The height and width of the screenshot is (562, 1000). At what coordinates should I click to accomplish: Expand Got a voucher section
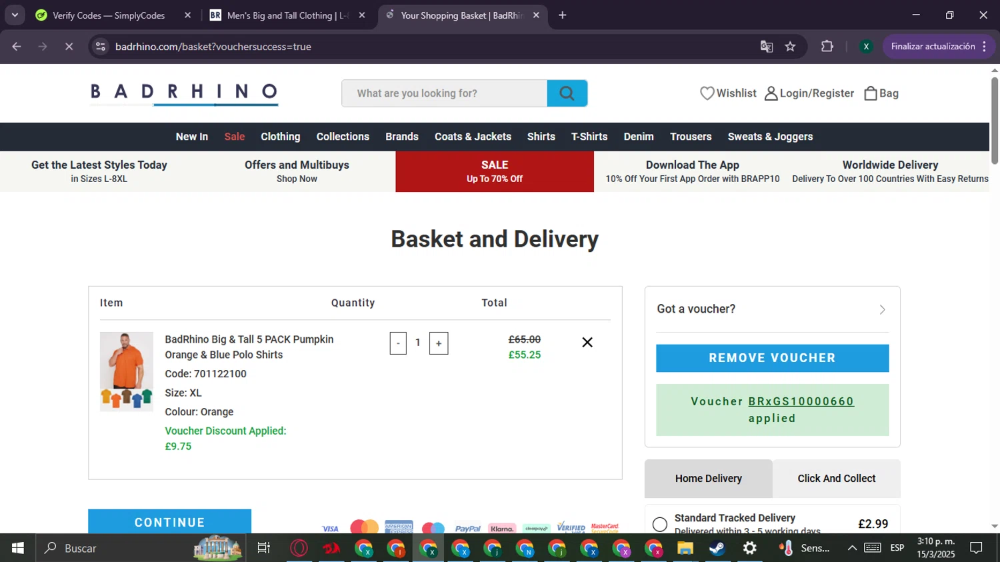click(772, 309)
